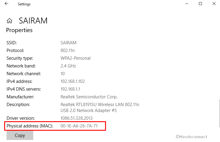Click the Physical address (MAC) label

pyautogui.click(x=30, y=126)
